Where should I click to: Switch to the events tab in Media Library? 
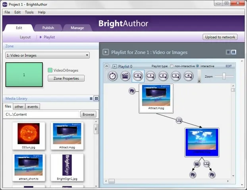click(x=33, y=107)
